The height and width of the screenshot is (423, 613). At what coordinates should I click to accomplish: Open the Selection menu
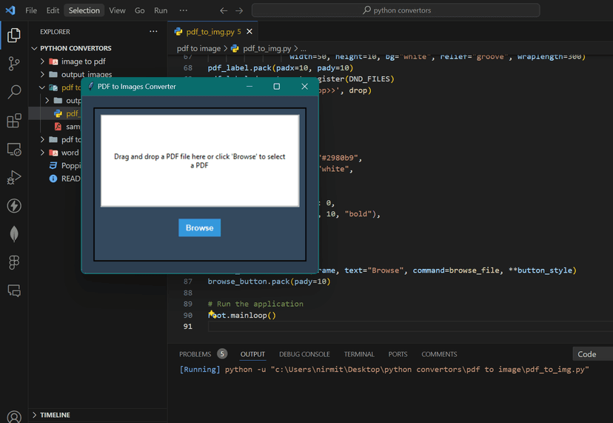84,10
